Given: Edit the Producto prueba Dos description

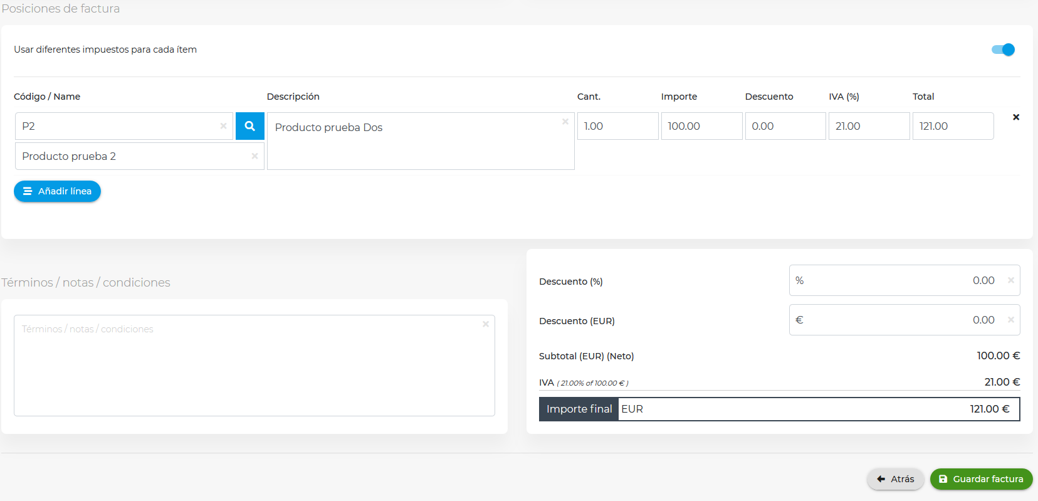Looking at the screenshot, I should click(421, 141).
